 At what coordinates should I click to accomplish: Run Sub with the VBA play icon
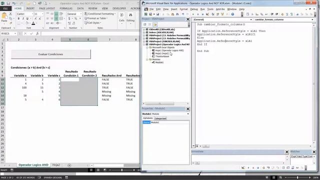(193, 14)
